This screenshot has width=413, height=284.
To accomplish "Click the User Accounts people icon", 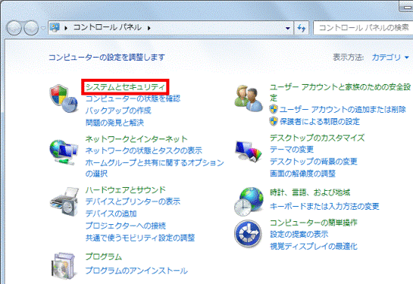I will pos(248,98).
